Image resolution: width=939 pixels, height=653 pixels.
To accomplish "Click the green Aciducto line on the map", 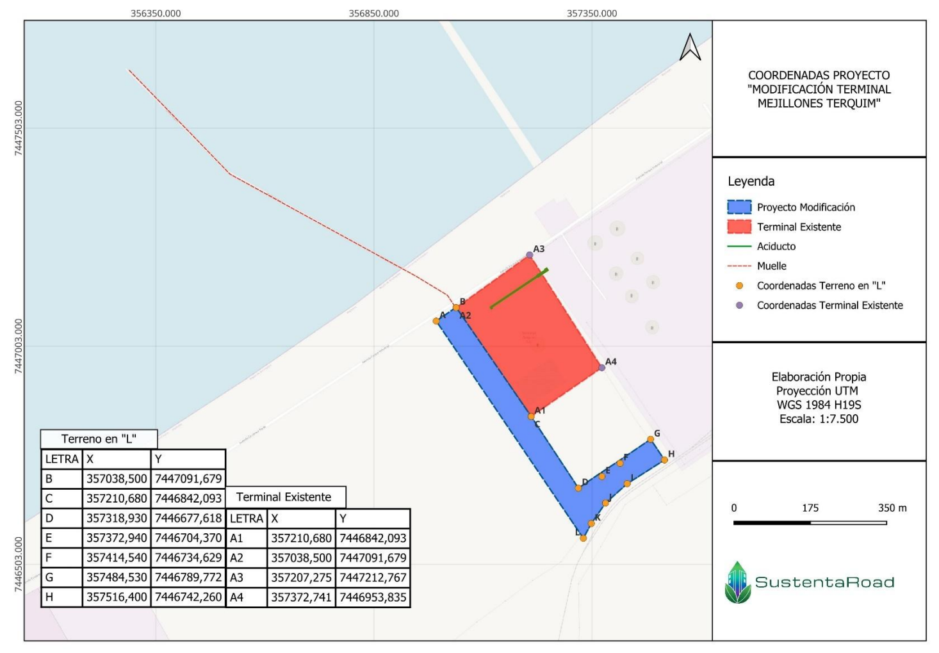I will point(519,289).
